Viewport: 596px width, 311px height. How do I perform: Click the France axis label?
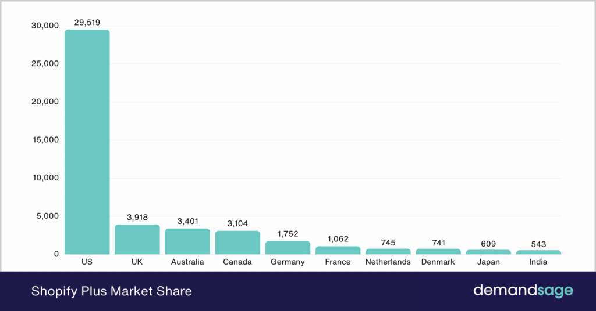click(338, 262)
